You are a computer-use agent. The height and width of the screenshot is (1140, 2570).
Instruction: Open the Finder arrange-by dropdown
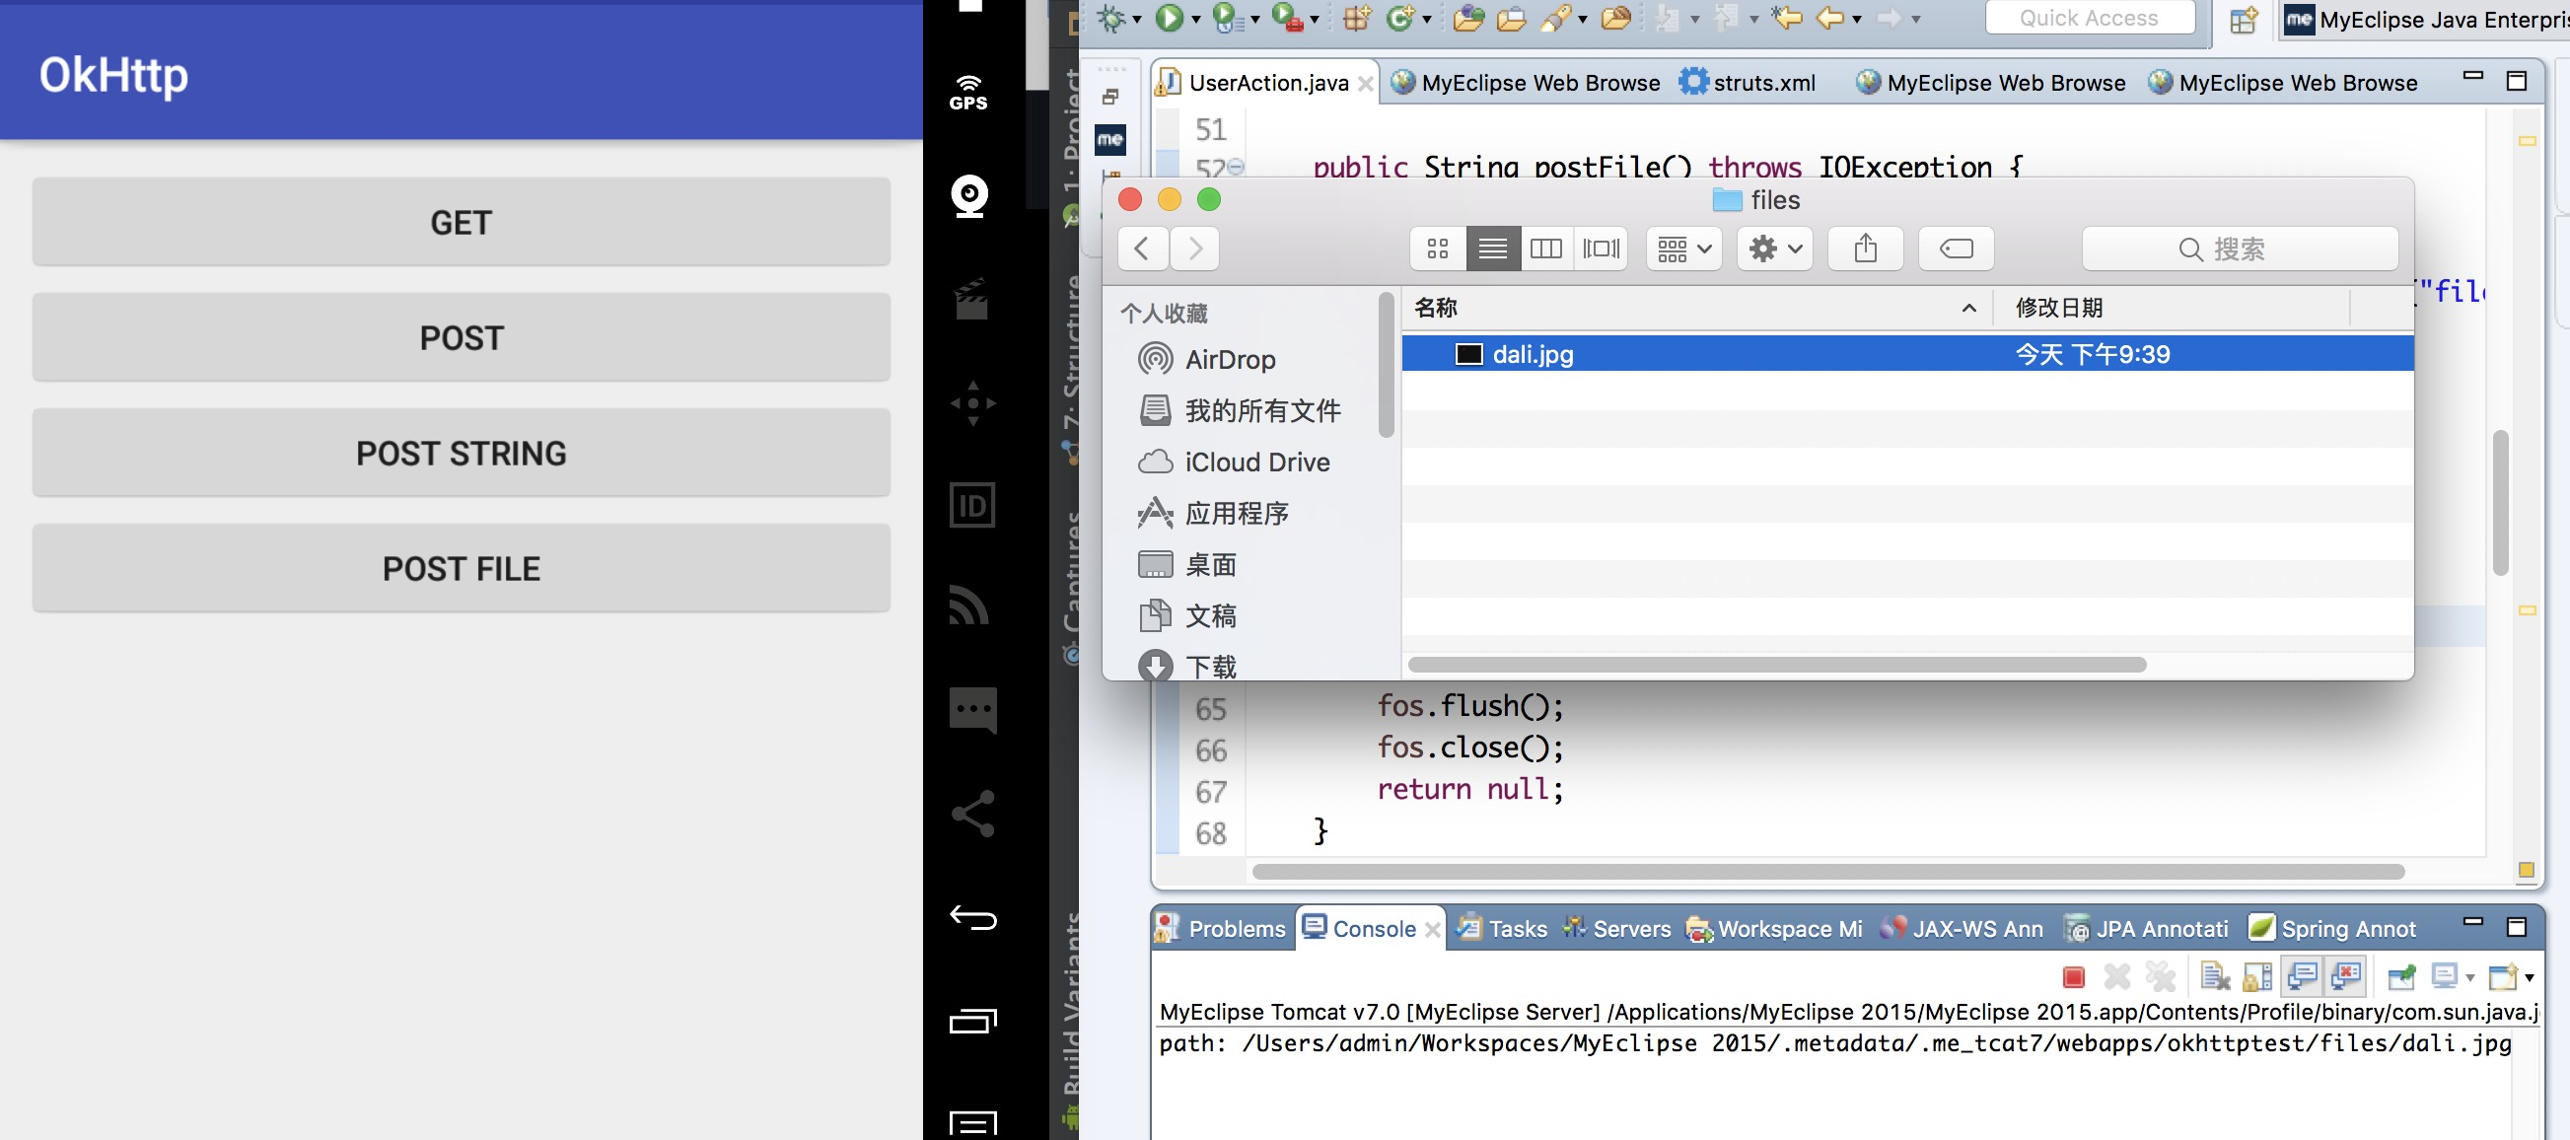click(x=1683, y=249)
